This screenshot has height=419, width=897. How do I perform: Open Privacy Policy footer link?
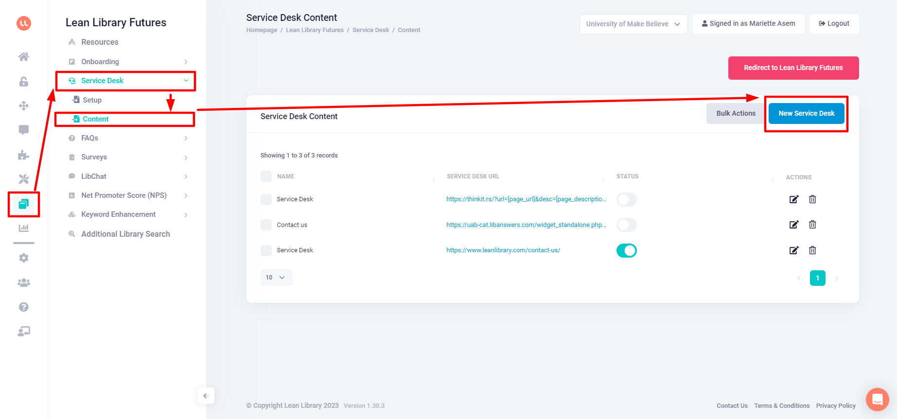point(836,406)
